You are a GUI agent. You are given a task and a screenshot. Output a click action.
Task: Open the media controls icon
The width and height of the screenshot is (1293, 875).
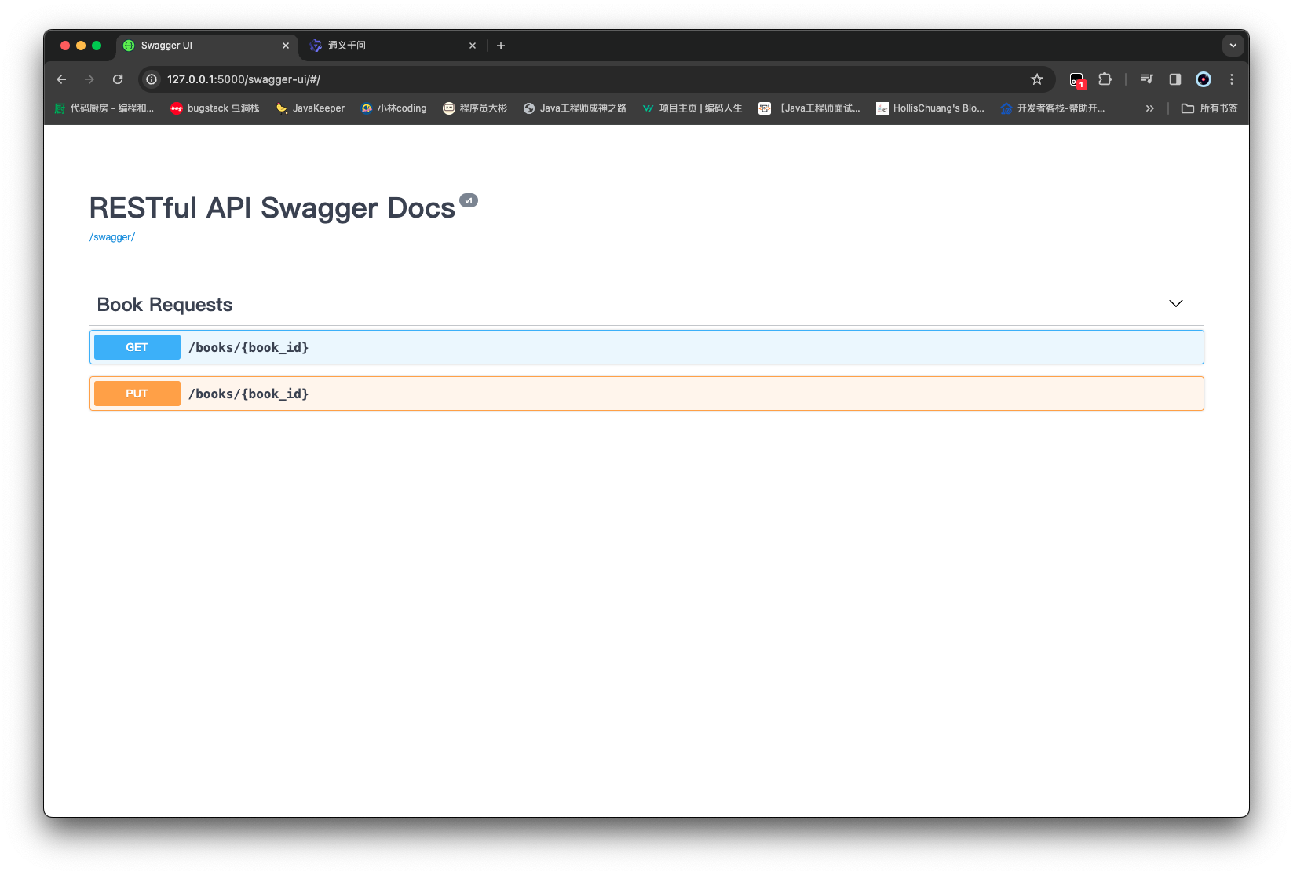click(x=1147, y=79)
